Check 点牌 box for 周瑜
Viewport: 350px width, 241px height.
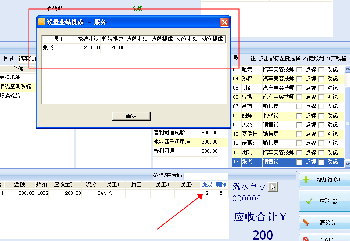(299, 152)
